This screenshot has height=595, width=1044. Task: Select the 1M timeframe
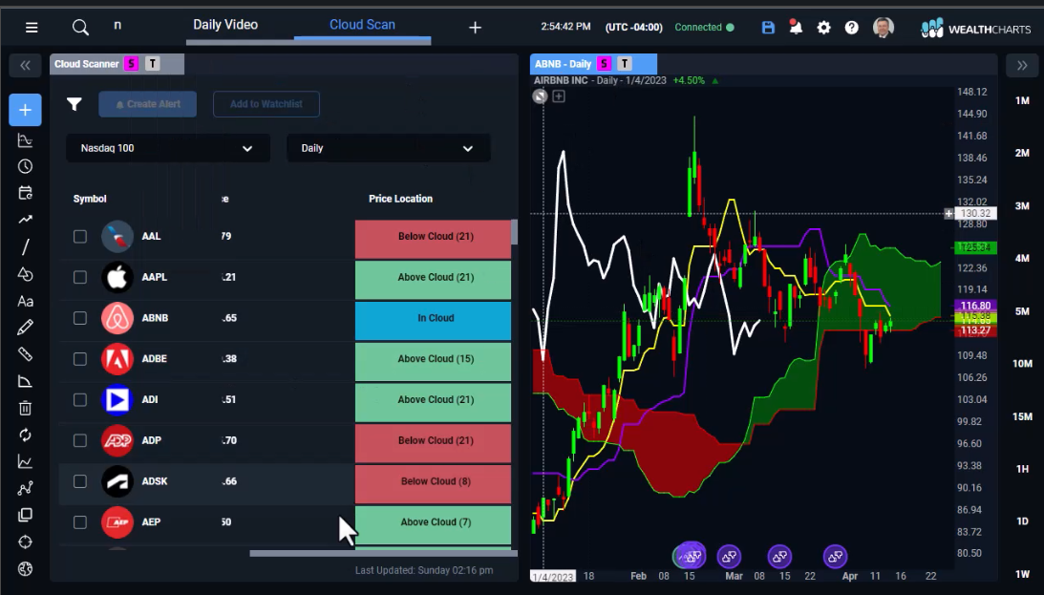[1022, 100]
